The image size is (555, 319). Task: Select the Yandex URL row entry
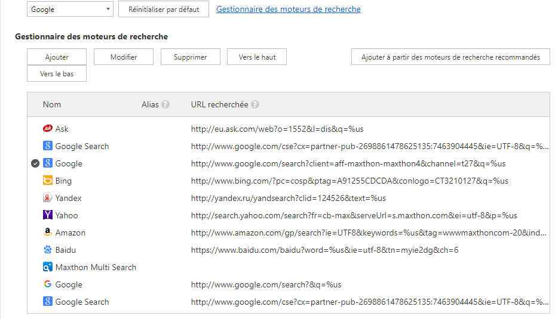[x=288, y=198]
